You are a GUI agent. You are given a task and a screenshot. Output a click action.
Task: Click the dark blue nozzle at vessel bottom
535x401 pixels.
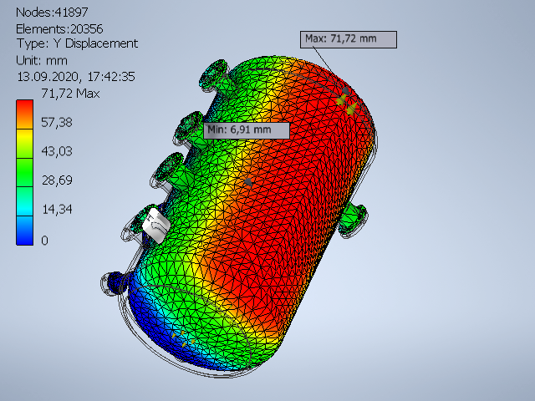tap(115, 283)
